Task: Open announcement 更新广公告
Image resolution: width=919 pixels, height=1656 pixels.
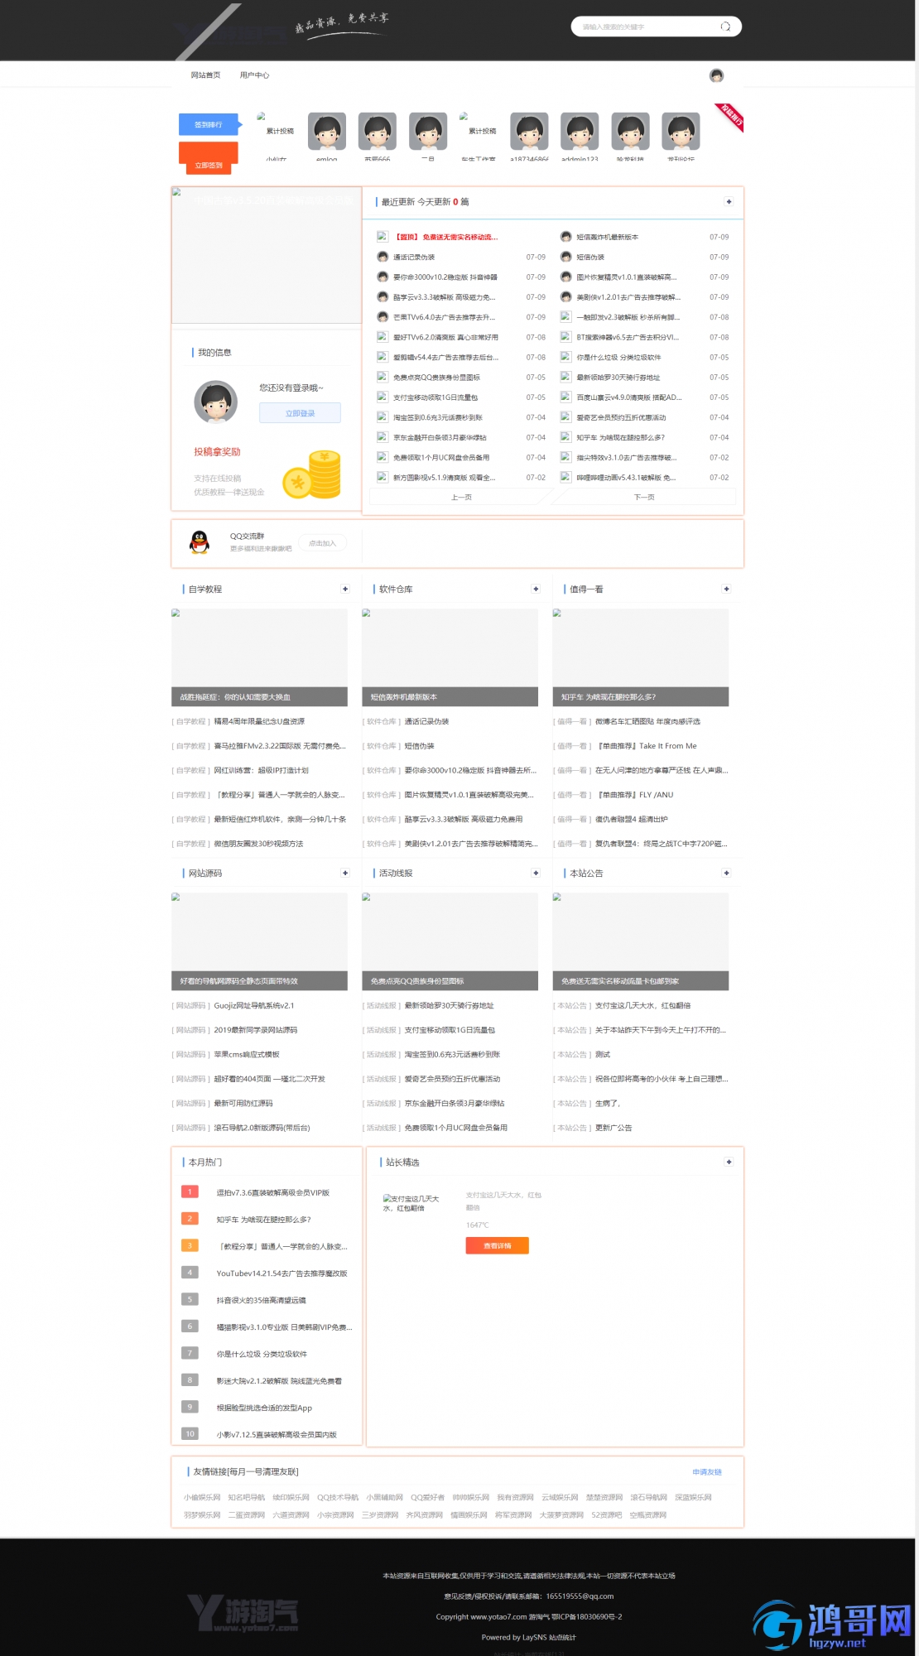Action: coord(613,1128)
